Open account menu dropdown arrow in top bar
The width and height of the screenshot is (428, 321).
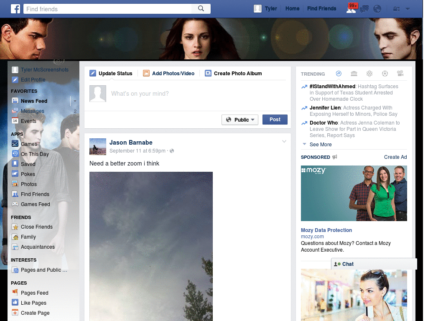(x=408, y=9)
